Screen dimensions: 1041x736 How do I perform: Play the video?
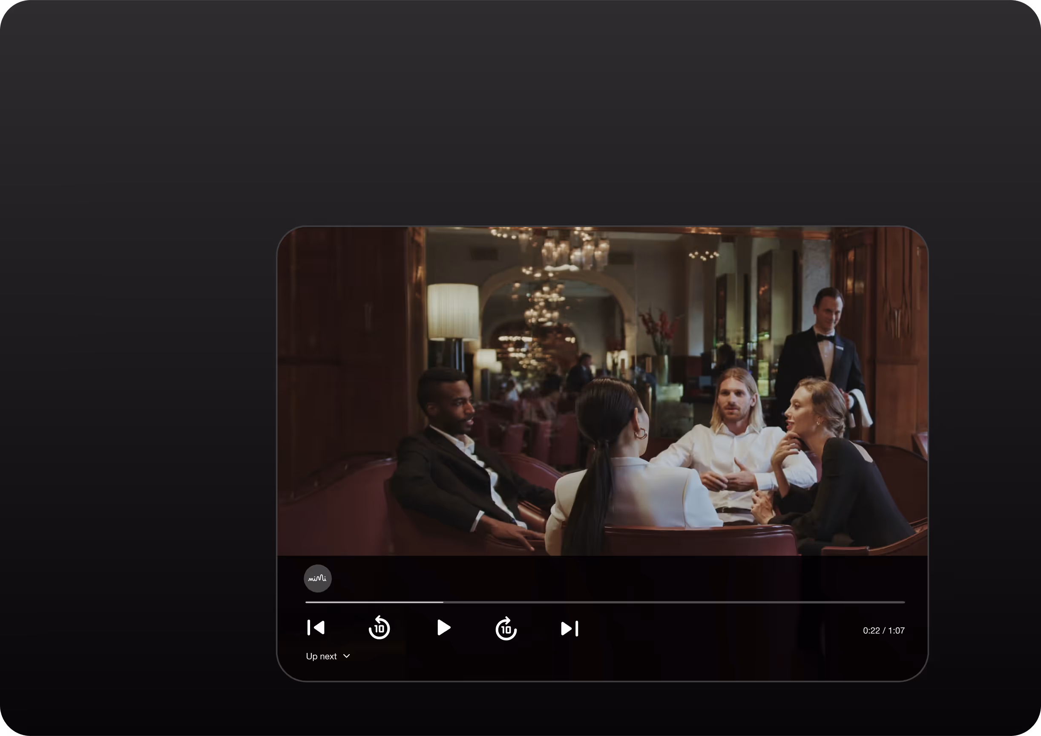(x=443, y=628)
